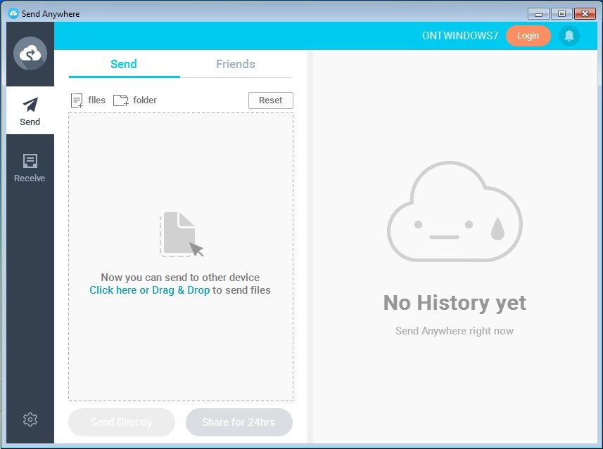603x449 pixels.
Task: Switch to the Friends tab
Action: pyautogui.click(x=235, y=64)
